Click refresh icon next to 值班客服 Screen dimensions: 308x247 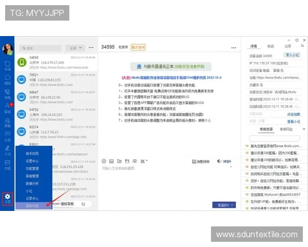tap(83, 204)
